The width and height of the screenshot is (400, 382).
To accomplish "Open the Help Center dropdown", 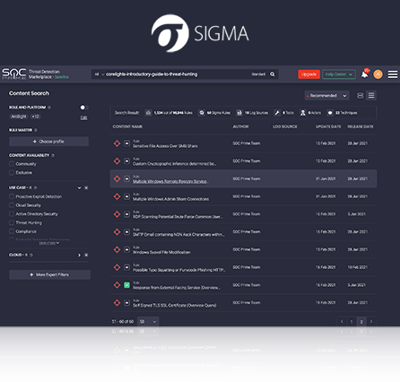I will 339,74.
